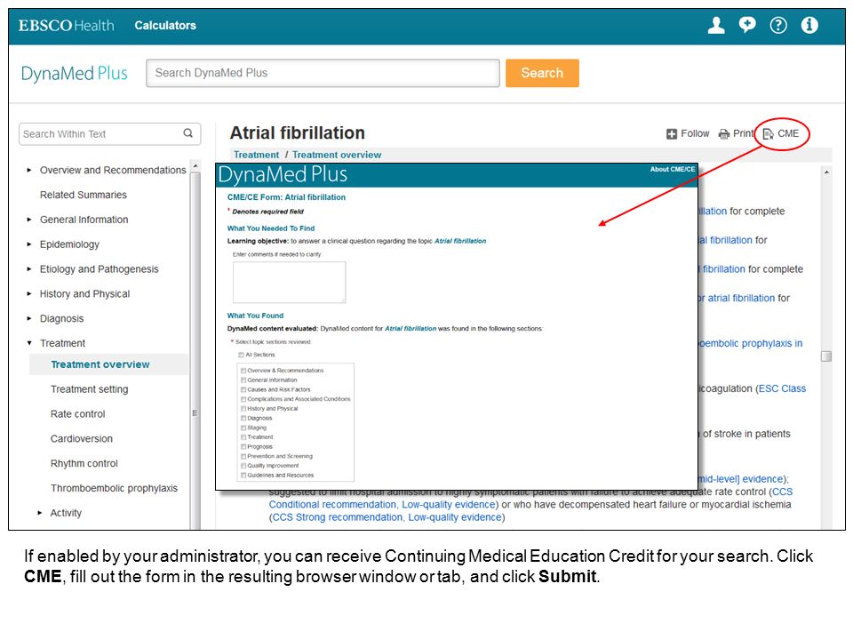Check Prevention and Screening checkbox
The height and width of the screenshot is (640, 853).
click(243, 456)
